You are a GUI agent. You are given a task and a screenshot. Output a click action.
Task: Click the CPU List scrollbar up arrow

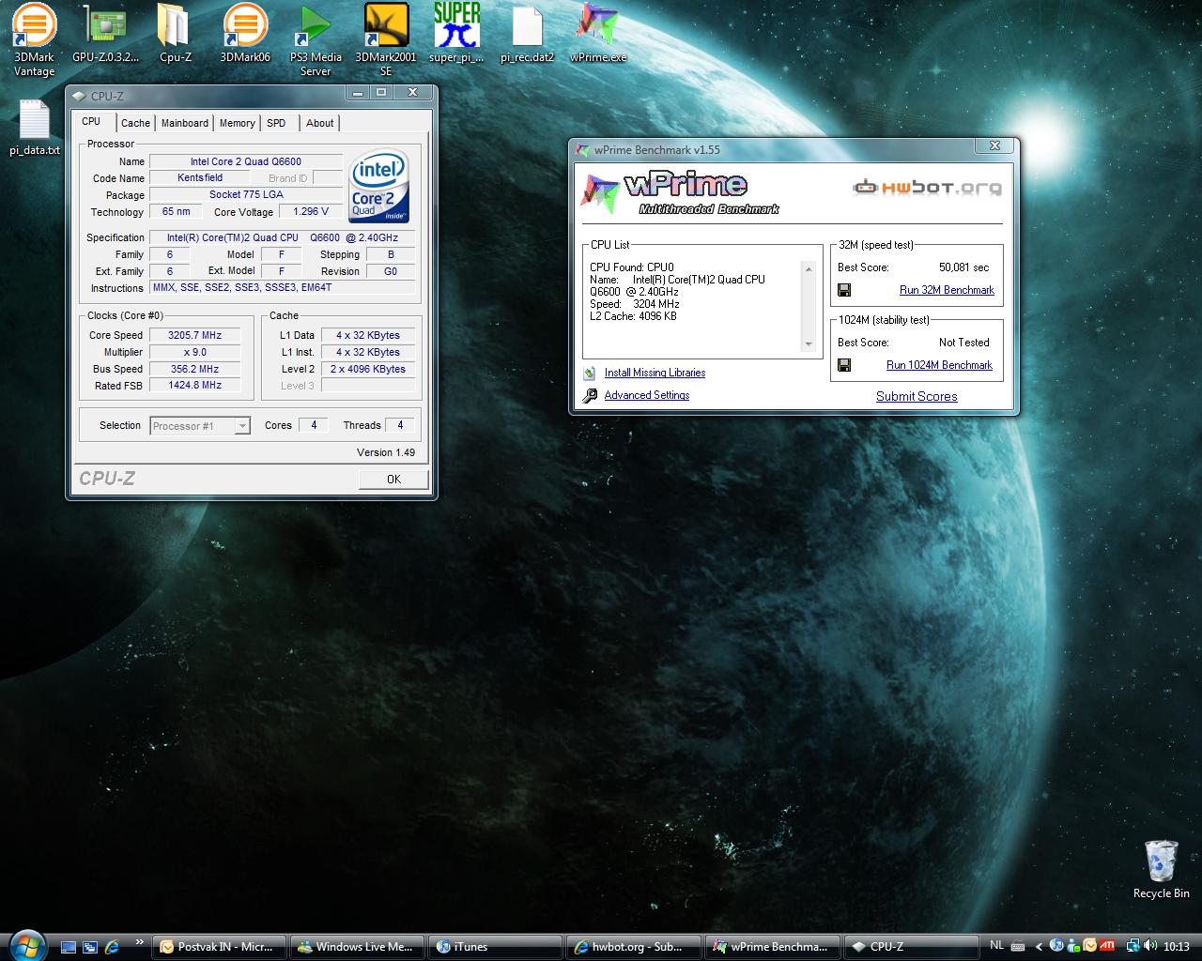tap(809, 269)
